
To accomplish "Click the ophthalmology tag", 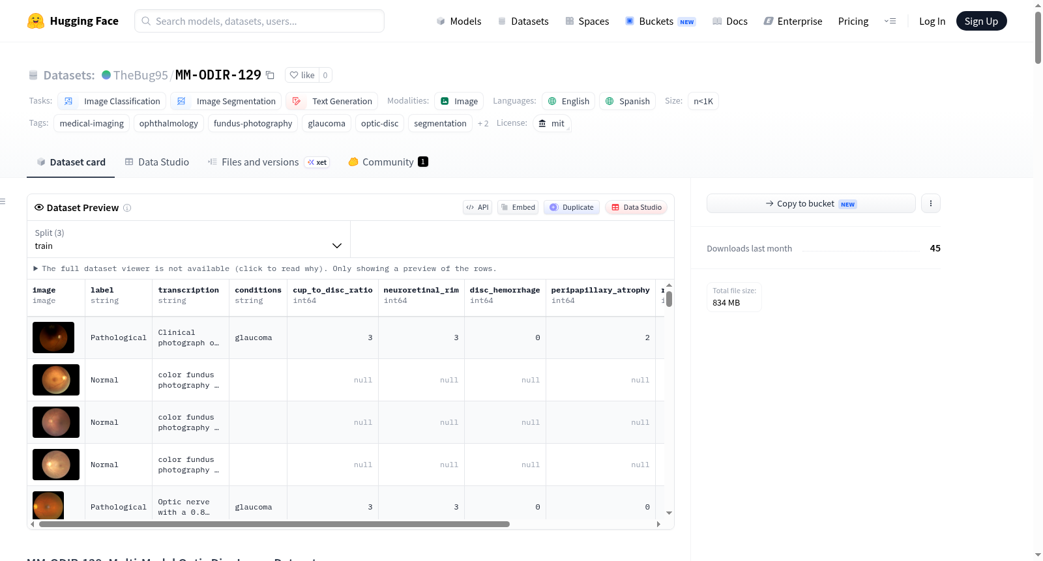I will 169,123.
